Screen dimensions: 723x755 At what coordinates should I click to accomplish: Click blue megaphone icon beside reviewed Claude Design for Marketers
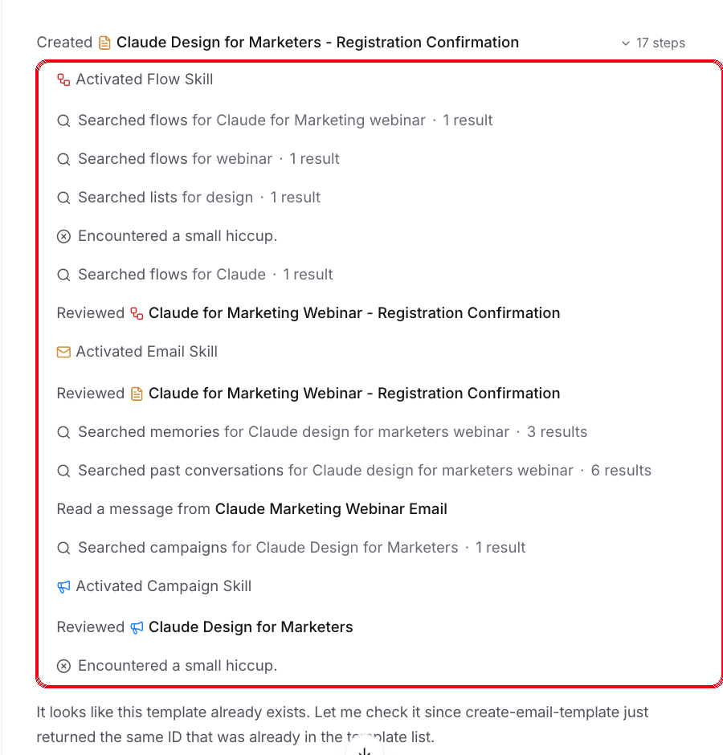137,627
